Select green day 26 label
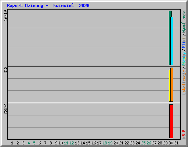 (x=149, y=143)
